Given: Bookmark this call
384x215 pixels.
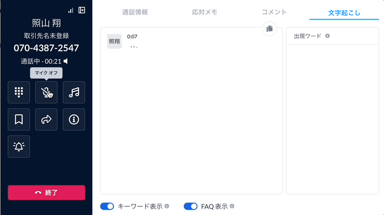Looking at the screenshot, I should click(x=19, y=119).
